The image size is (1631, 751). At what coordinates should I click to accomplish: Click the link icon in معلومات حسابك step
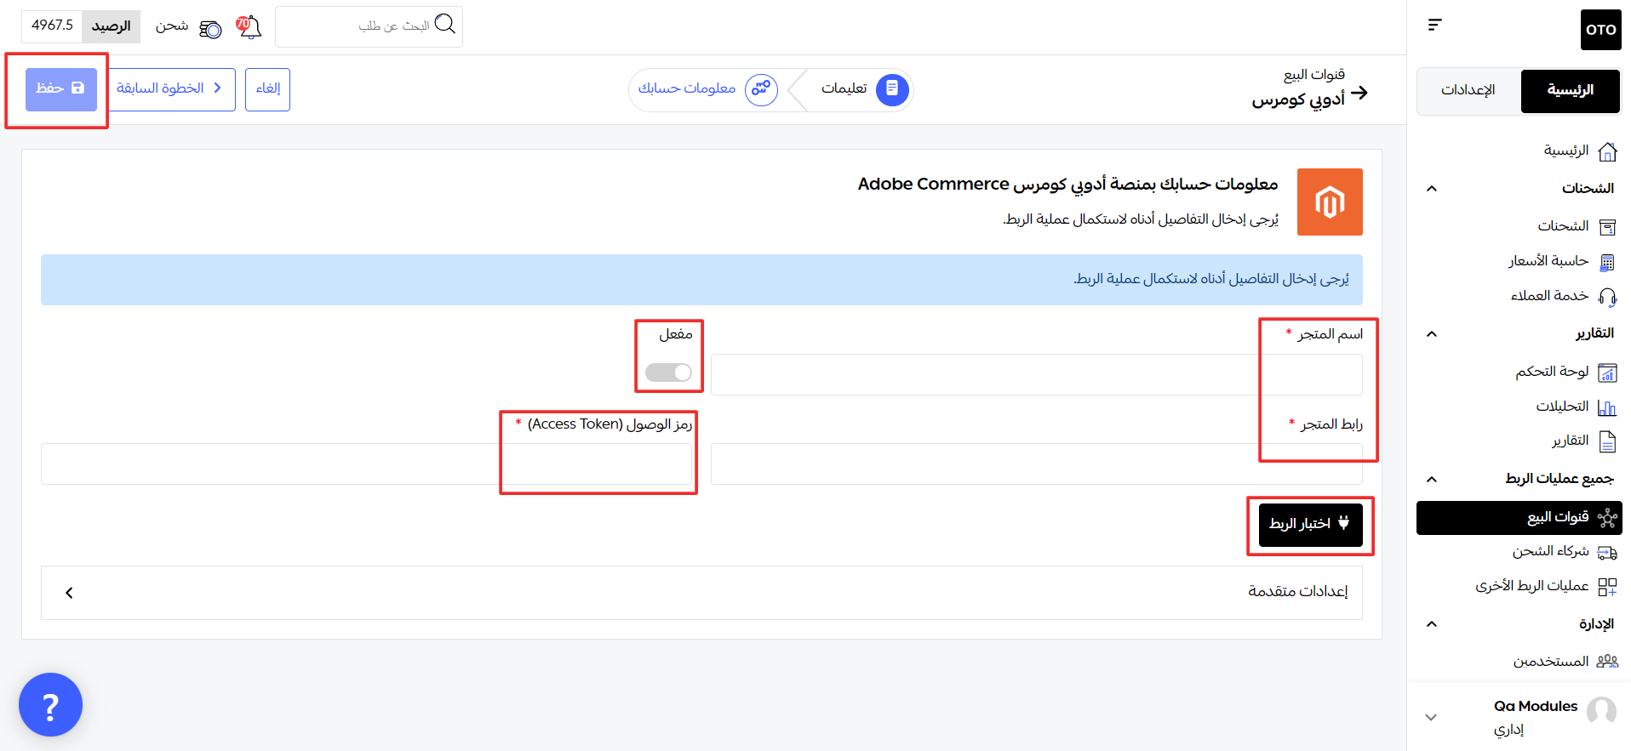pyautogui.click(x=761, y=88)
